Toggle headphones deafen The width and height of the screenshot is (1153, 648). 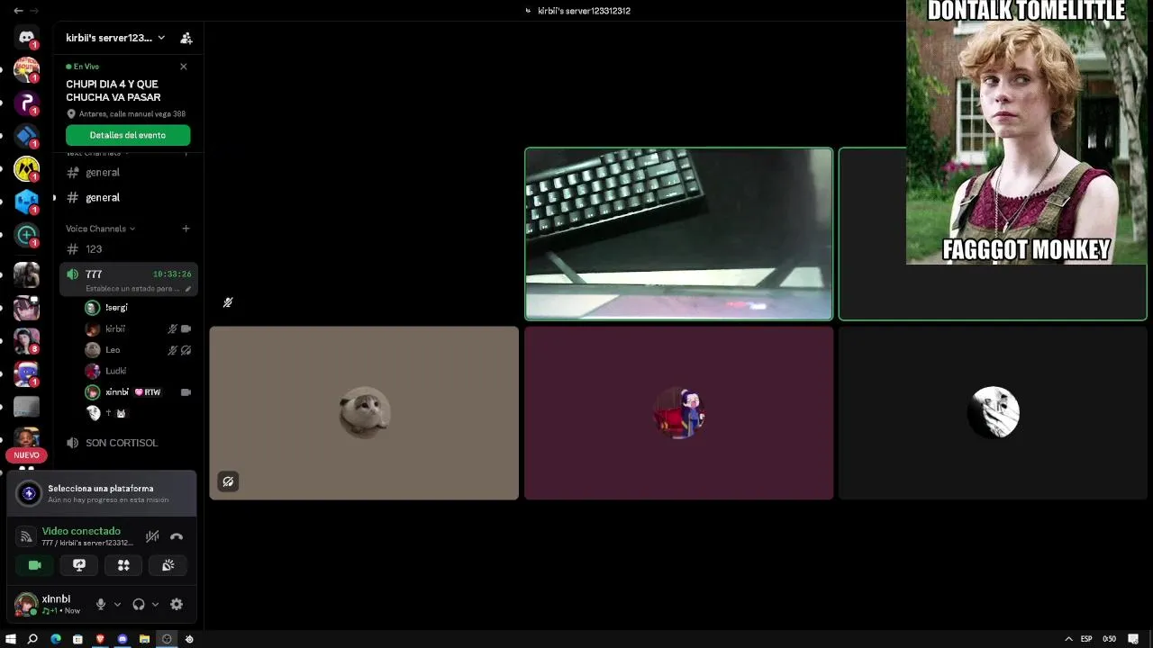tap(139, 604)
